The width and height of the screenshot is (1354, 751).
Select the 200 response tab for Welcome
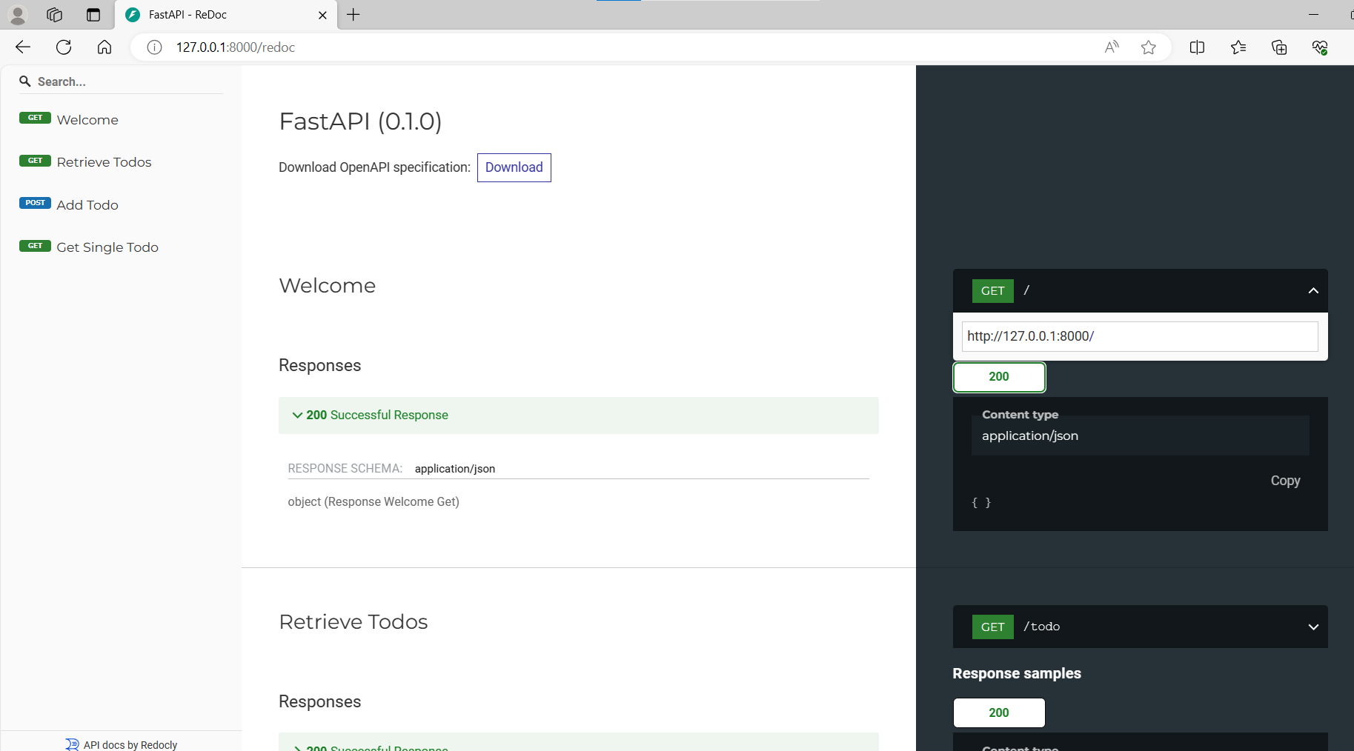coord(999,377)
